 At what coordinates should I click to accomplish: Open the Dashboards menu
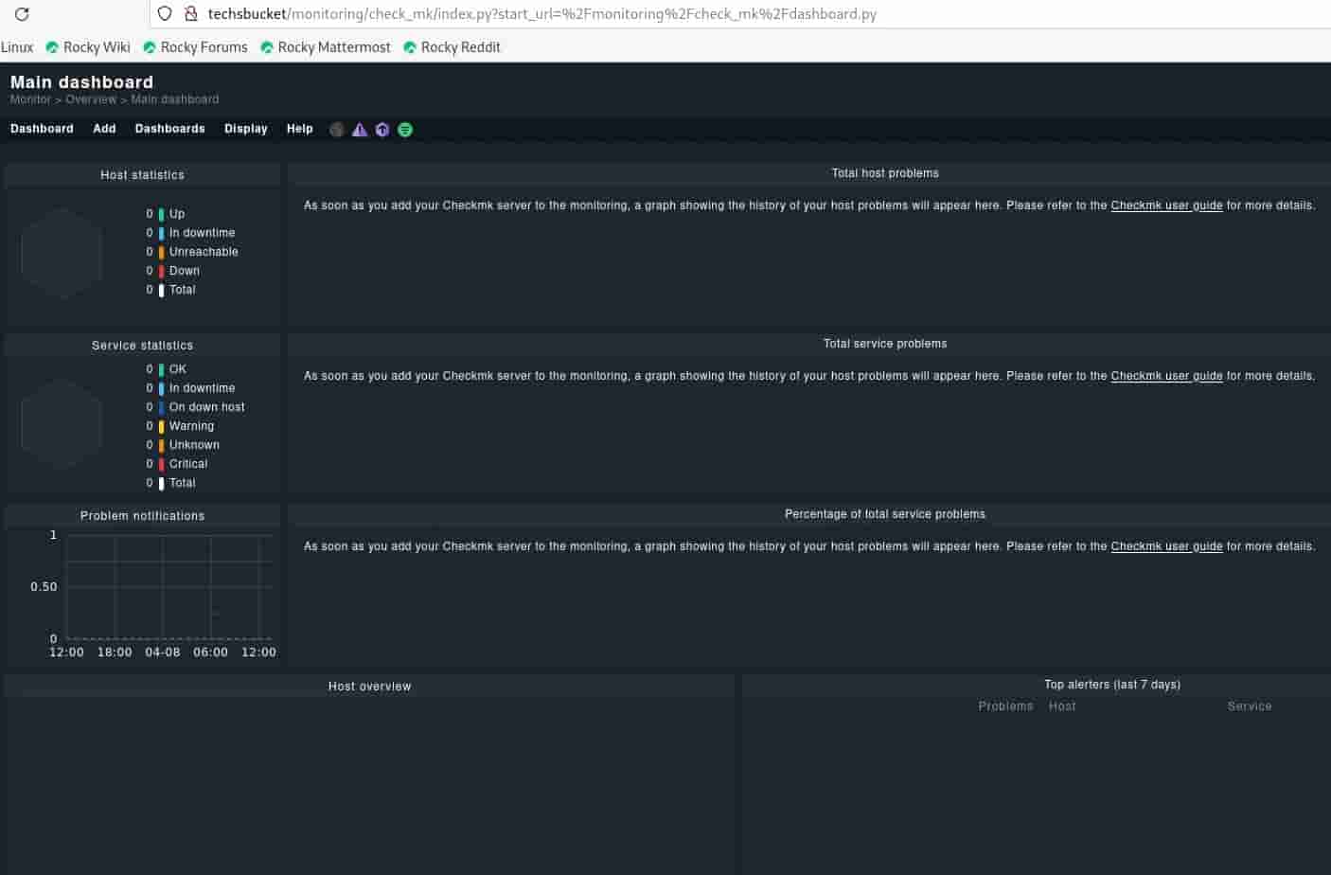click(169, 129)
